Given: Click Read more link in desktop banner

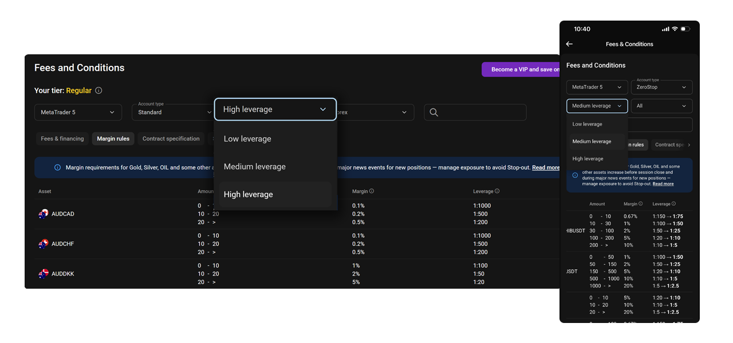Looking at the screenshot, I should (546, 167).
